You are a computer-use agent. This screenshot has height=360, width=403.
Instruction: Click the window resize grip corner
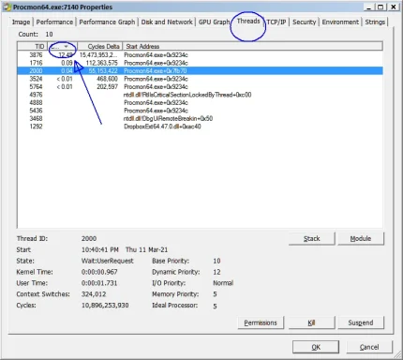(397, 354)
